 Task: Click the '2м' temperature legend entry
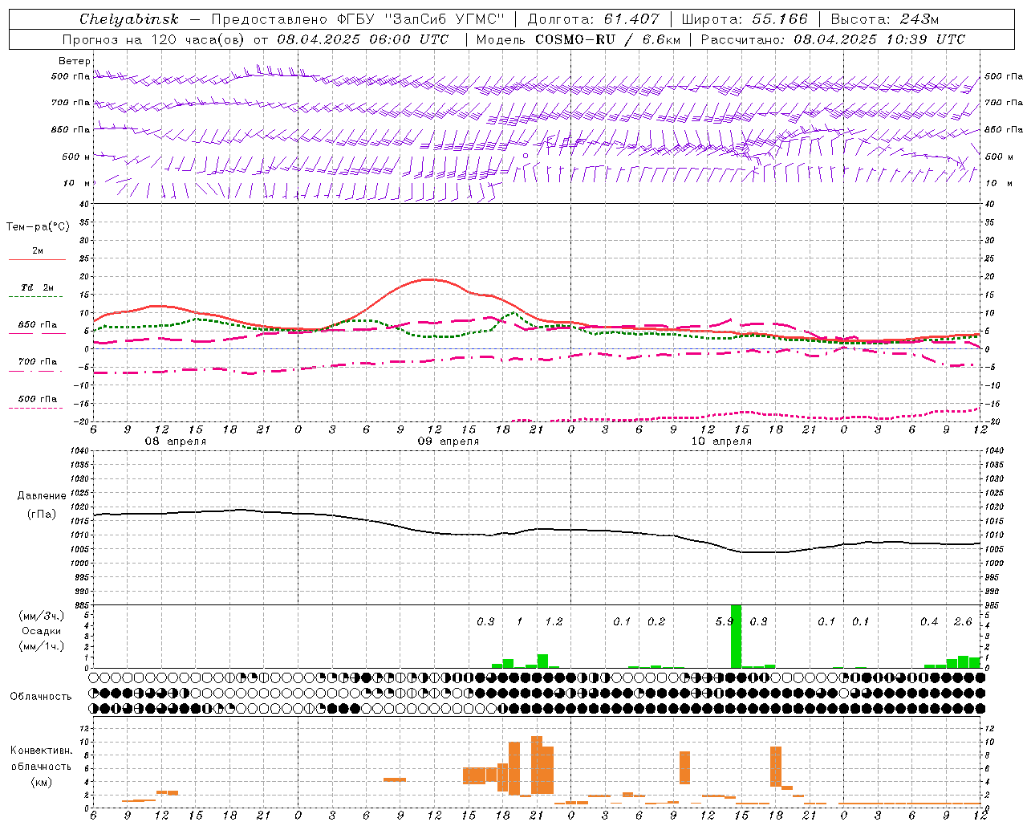pos(38,251)
